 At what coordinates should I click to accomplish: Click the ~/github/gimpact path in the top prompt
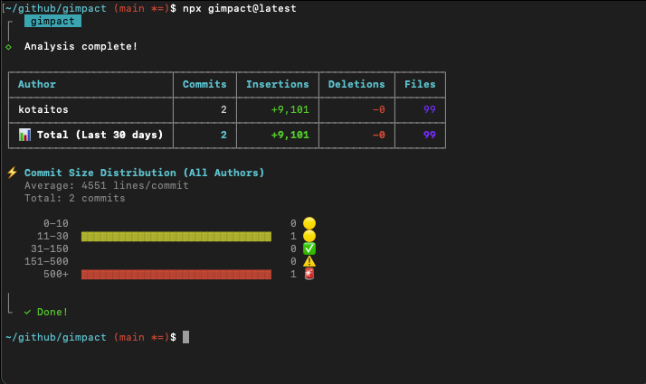pos(56,8)
